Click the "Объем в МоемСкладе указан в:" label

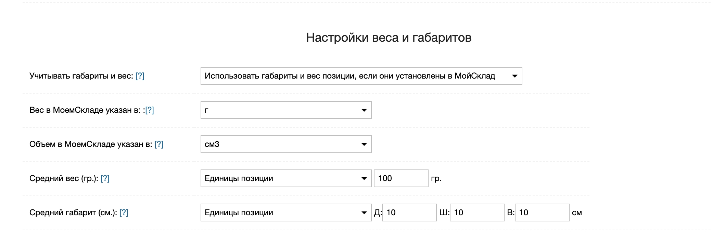(91, 144)
